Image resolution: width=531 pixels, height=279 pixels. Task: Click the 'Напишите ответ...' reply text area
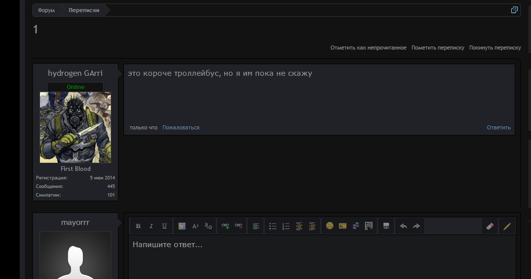click(322, 257)
